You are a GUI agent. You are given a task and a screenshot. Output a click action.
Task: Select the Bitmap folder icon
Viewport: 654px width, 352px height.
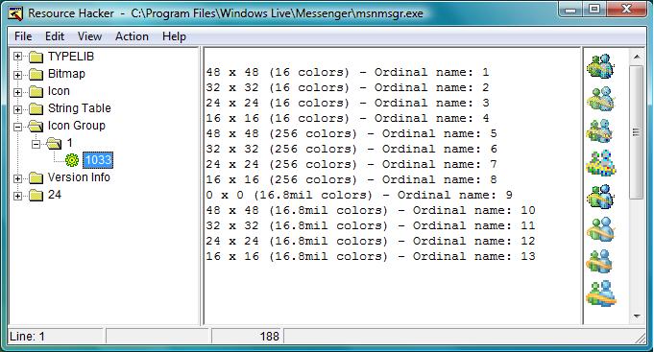pos(36,74)
